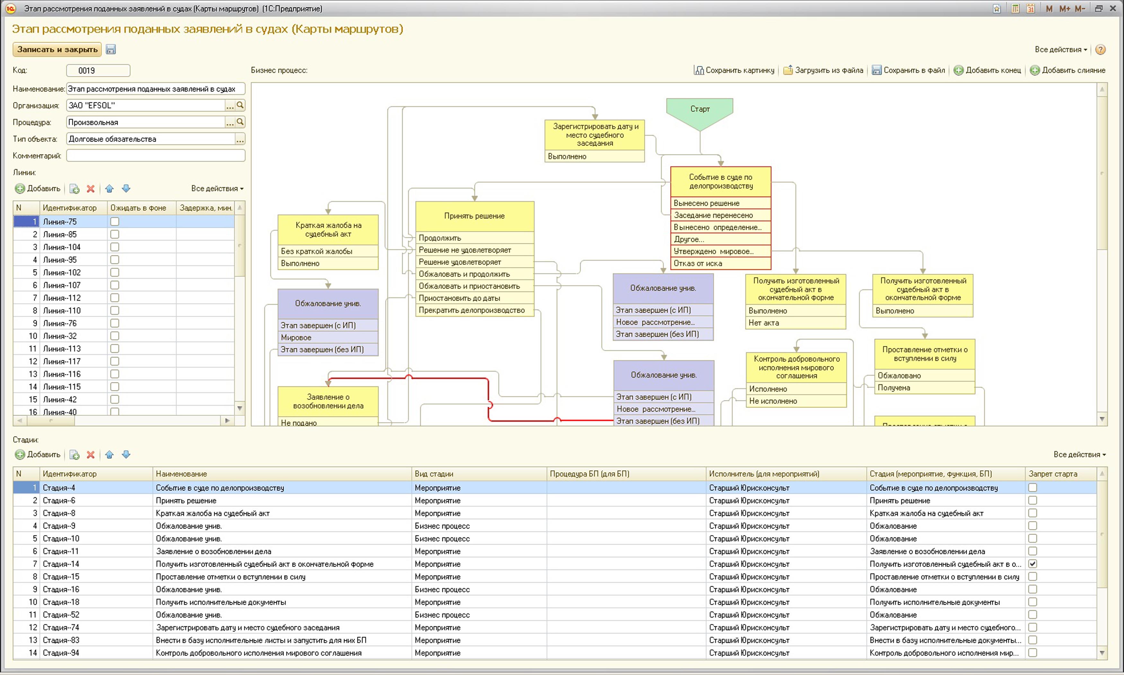Open Тип объекта selection ellipsis
Screen dimensions: 1124x675
[240, 139]
